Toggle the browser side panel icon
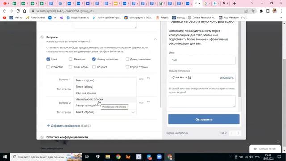The height and width of the screenshot is (161, 286). [x=268, y=11]
